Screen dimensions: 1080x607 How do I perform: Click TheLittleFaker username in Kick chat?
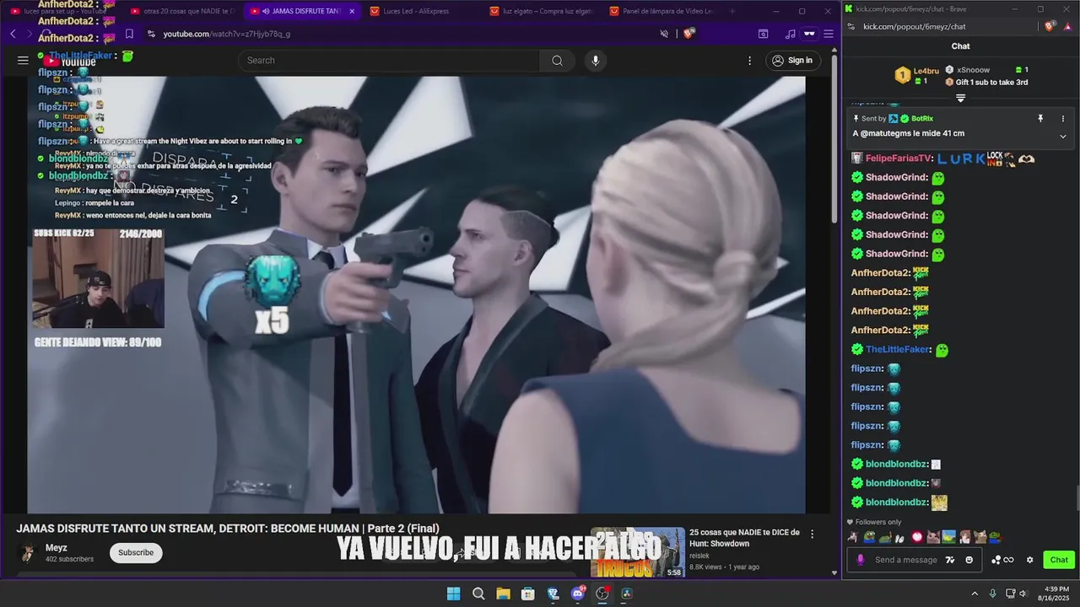(898, 349)
